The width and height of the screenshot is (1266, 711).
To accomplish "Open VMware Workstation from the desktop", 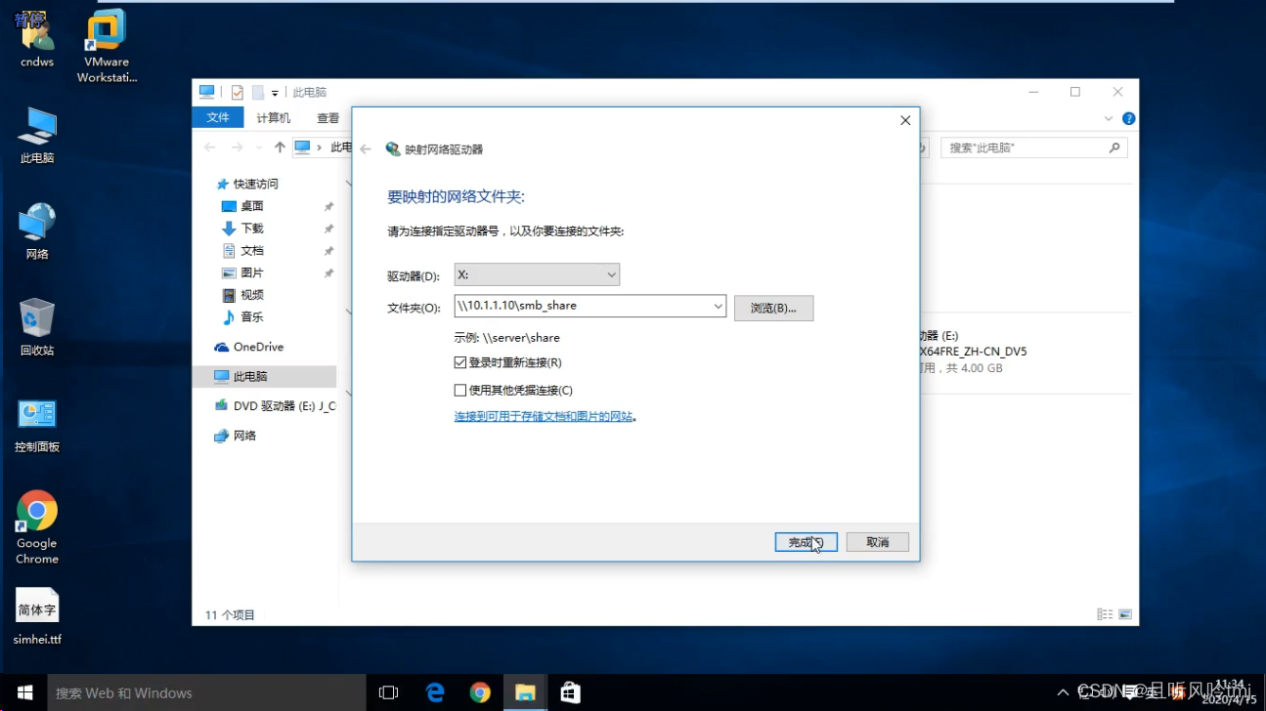I will click(106, 32).
